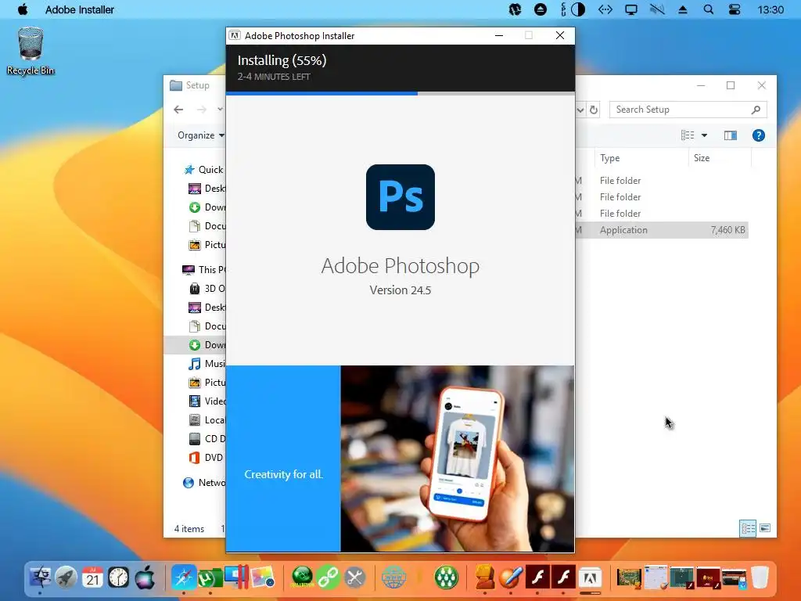Open the change view layout icon

click(688, 135)
